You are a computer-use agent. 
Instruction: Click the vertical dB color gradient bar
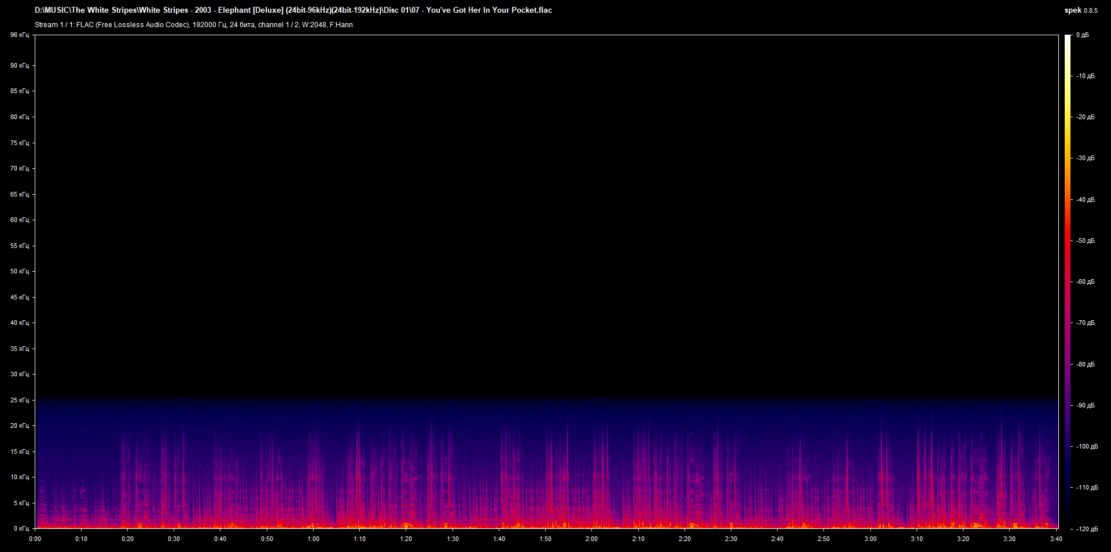tap(1068, 281)
